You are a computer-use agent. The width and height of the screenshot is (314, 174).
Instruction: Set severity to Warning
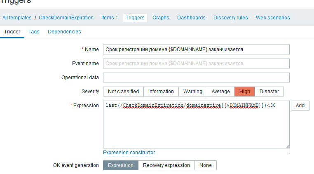click(193, 92)
